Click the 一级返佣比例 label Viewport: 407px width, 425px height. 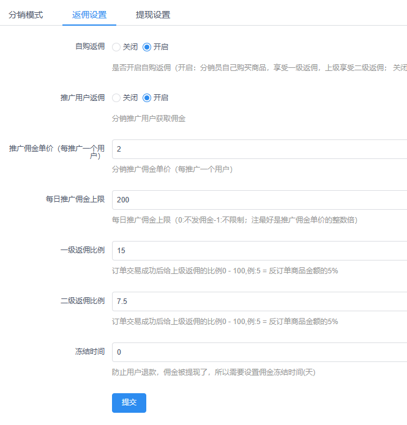pyautogui.click(x=83, y=250)
